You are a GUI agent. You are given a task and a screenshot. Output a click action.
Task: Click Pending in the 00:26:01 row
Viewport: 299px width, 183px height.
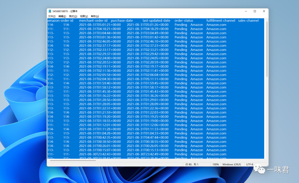coord(181,146)
